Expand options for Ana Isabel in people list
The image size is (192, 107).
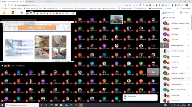click(x=188, y=68)
